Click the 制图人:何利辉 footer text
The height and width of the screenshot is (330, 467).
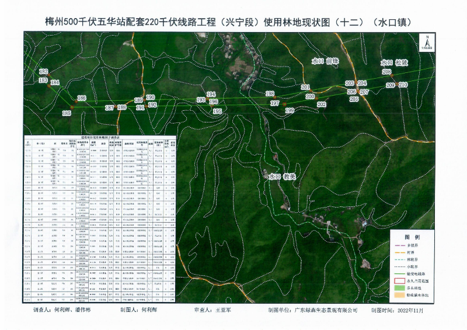[x=138, y=310]
